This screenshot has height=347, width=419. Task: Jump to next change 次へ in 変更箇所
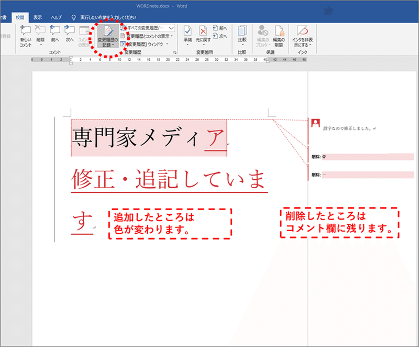tap(220, 36)
